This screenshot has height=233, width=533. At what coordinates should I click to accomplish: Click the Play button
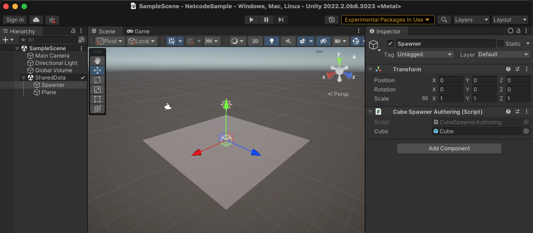pyautogui.click(x=251, y=20)
